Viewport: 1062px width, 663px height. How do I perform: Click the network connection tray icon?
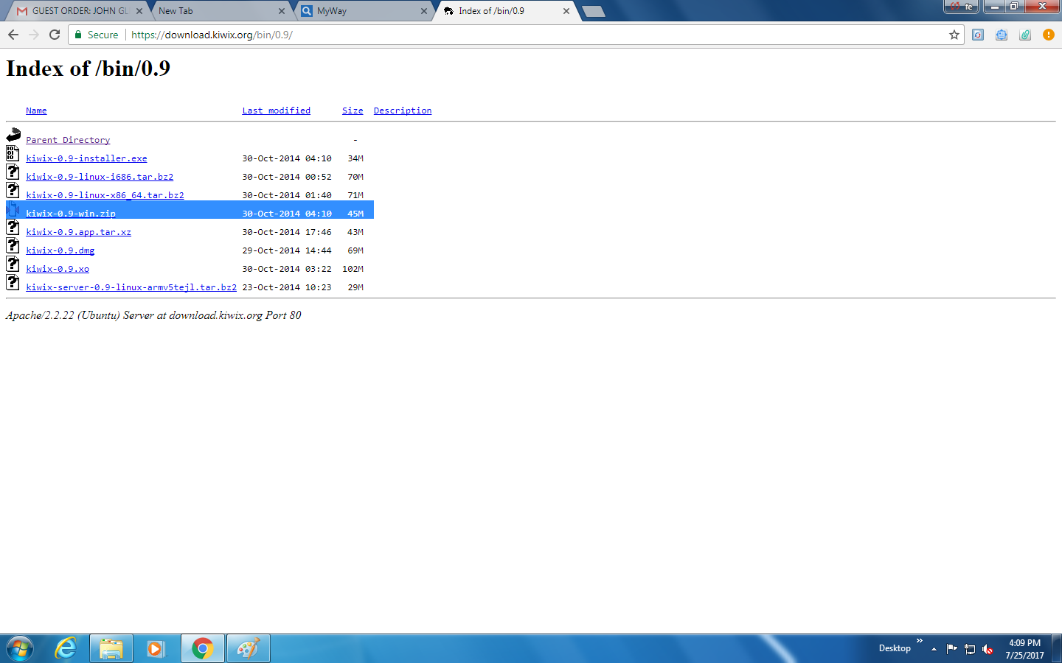[x=970, y=649]
